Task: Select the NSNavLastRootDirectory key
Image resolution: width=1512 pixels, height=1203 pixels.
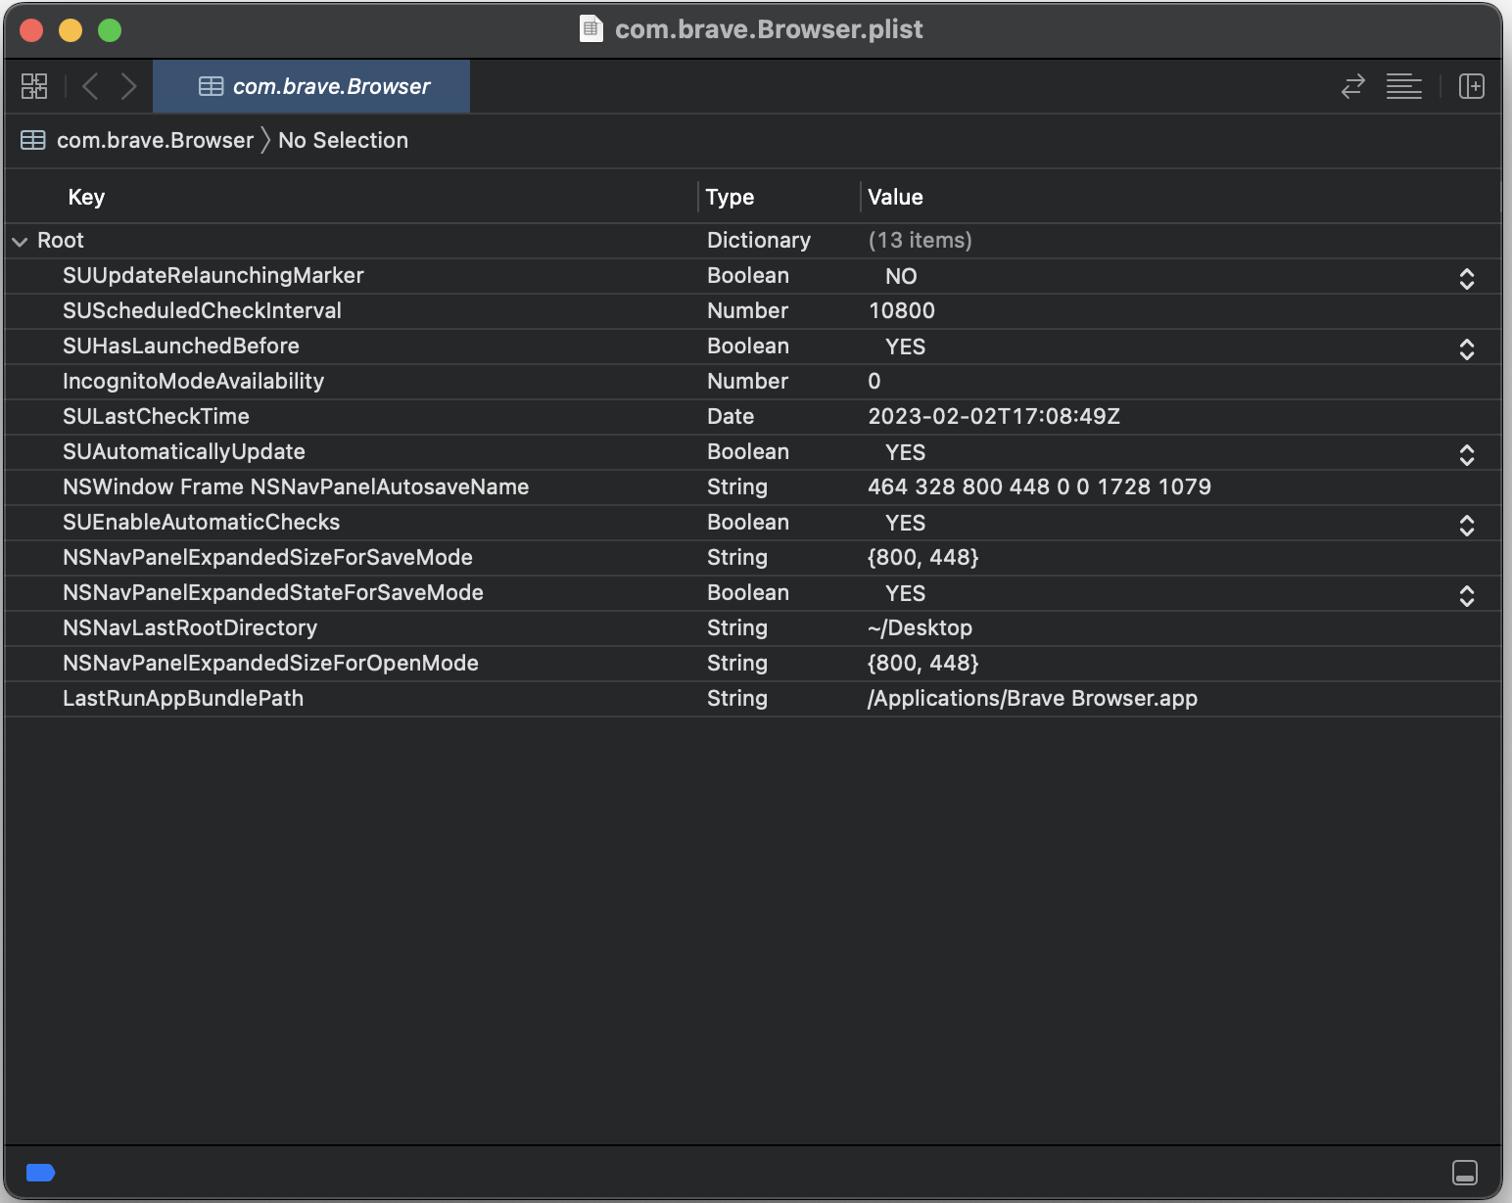Action: coord(190,628)
